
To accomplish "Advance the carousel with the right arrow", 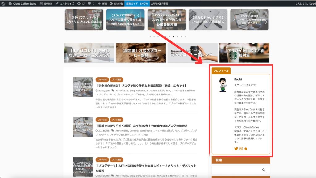I will tap(266, 22).
